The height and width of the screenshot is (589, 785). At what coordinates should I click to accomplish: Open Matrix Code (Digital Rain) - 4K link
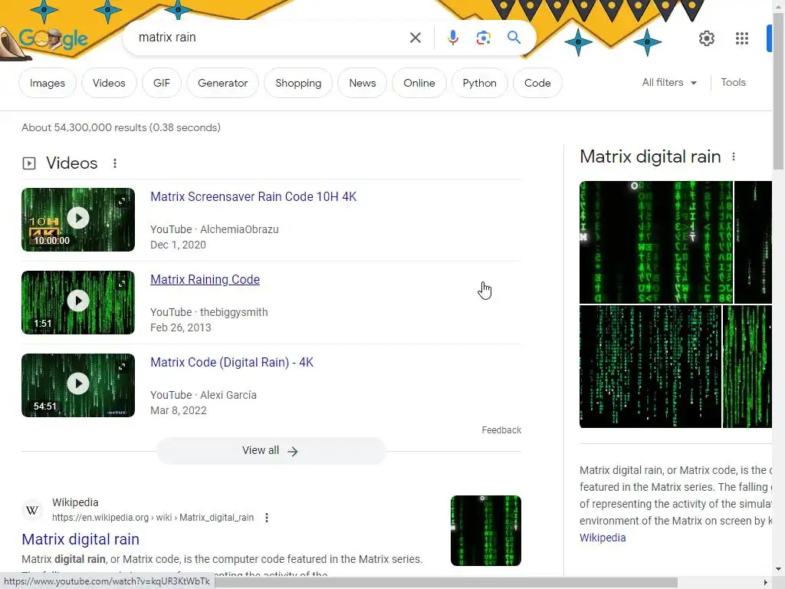point(232,363)
